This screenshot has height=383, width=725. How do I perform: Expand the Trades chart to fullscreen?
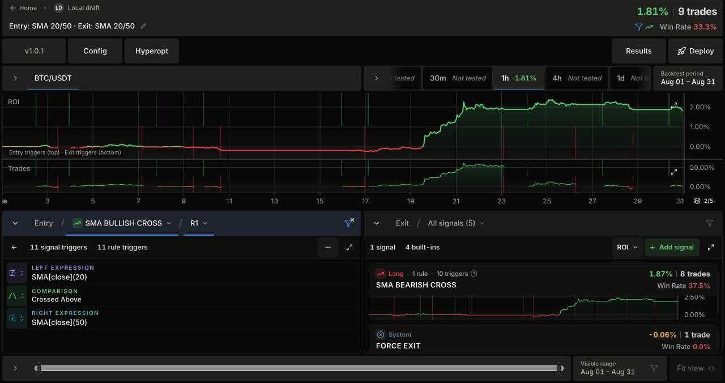(x=674, y=172)
